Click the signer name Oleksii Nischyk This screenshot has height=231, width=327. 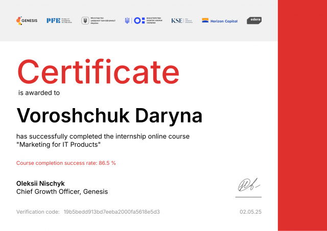click(x=40, y=184)
